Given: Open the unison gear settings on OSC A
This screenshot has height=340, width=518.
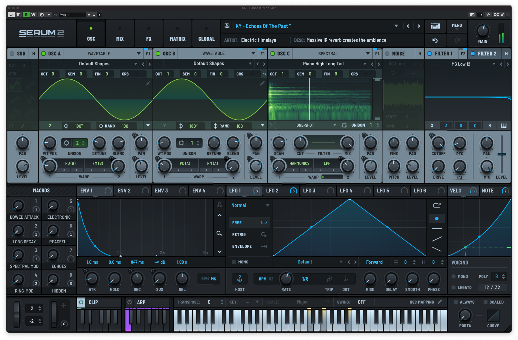Looking at the screenshot, I should 66,143.
